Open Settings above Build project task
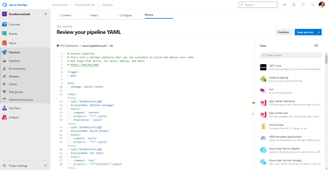This screenshot has height=170, width=328. coord(71,124)
